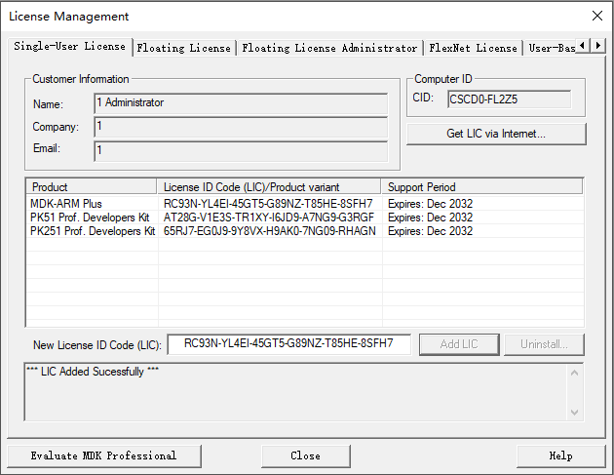
Task: Click the Uninstall... button
Action: tap(544, 344)
